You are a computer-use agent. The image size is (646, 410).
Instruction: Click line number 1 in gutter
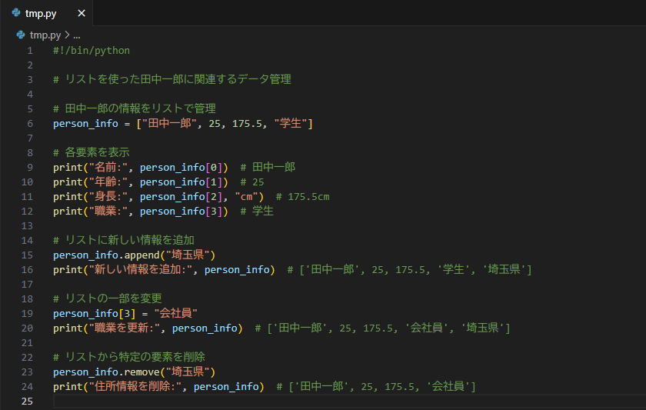30,50
